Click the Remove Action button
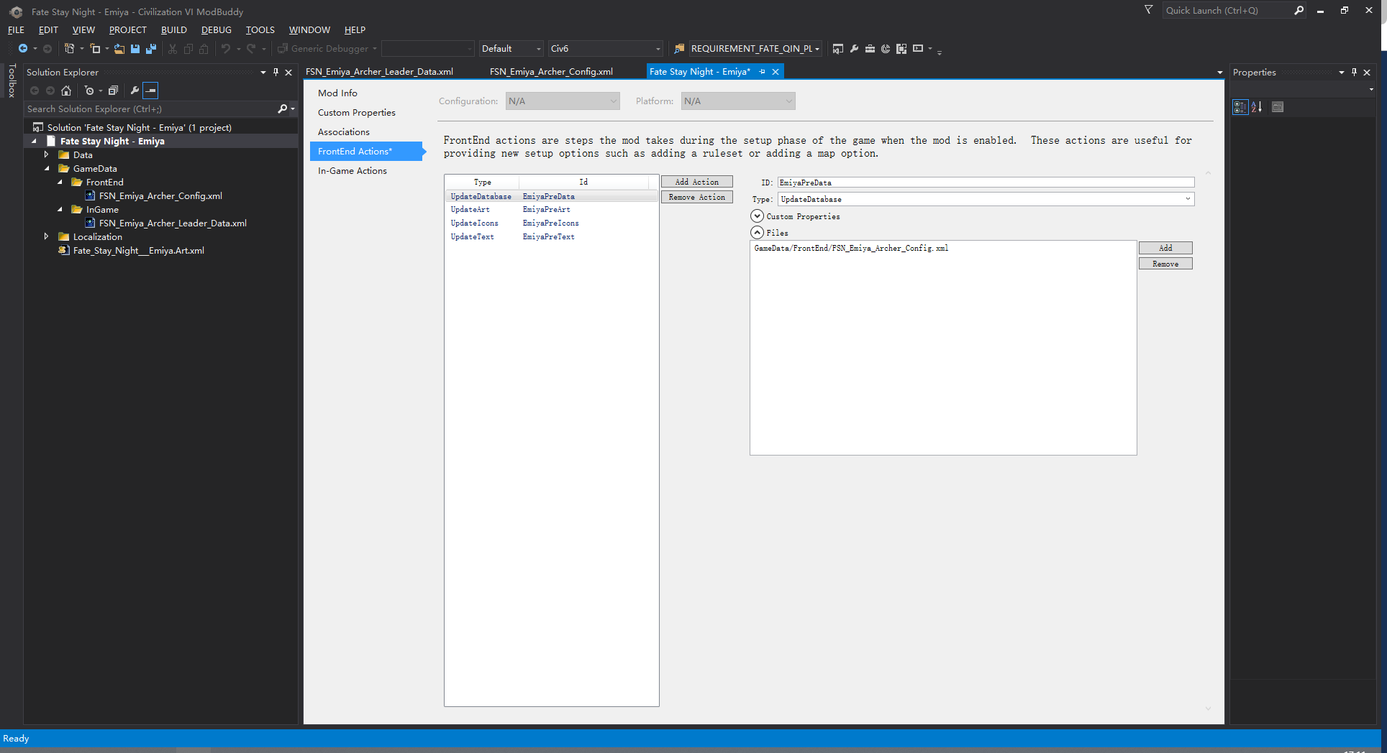This screenshot has height=753, width=1387. tap(696, 198)
